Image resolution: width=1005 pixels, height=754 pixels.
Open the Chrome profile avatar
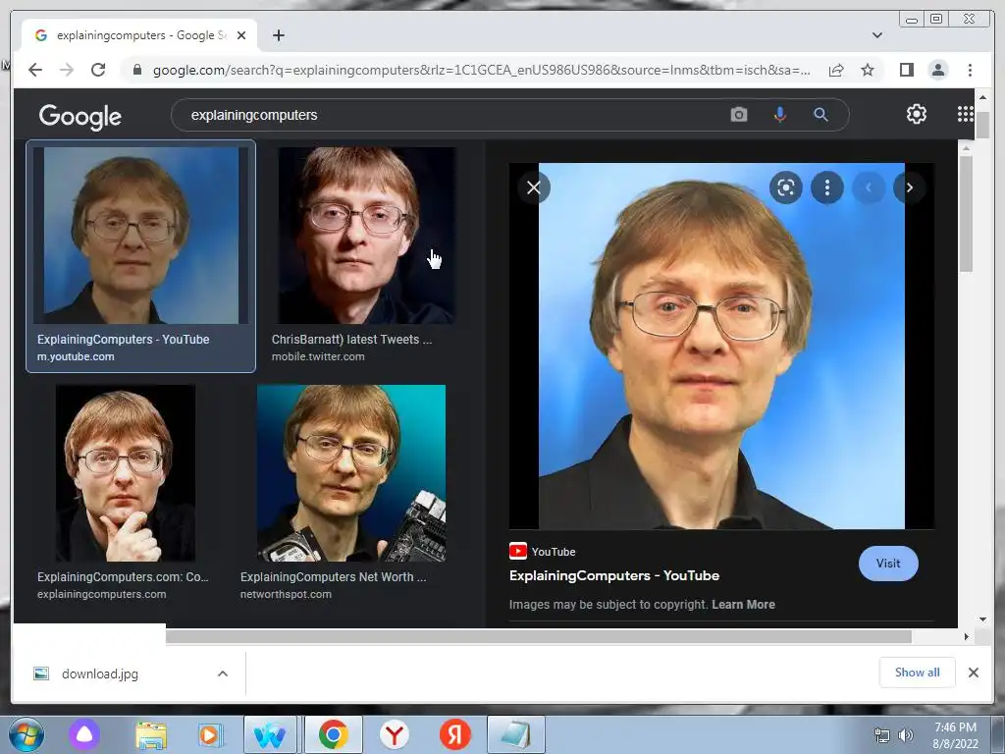pos(937,70)
